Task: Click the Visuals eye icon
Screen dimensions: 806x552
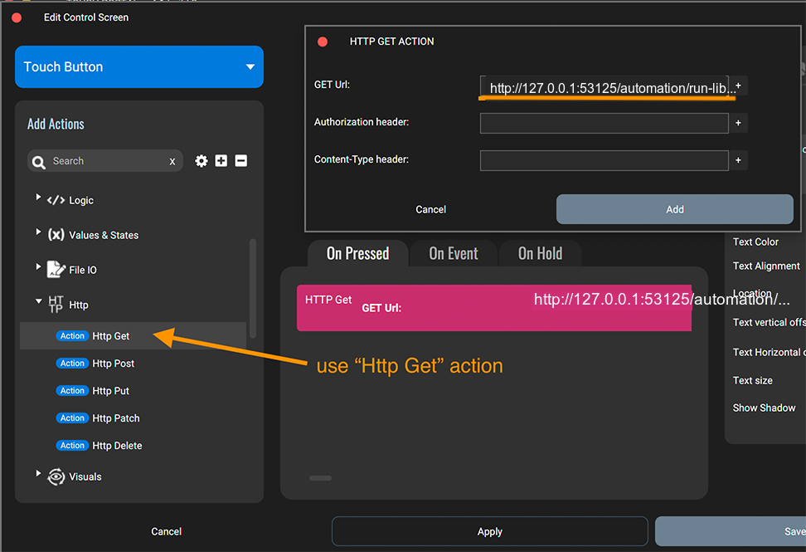Action: coord(56,477)
